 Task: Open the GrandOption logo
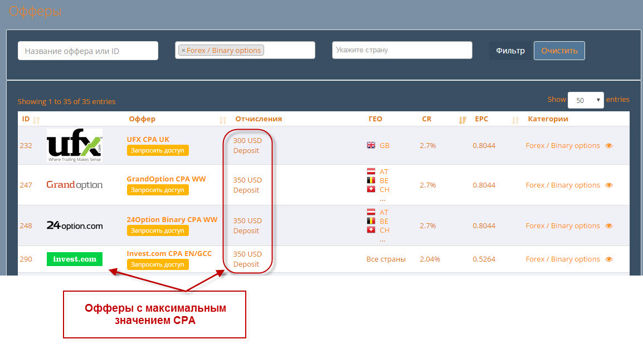[x=75, y=185]
